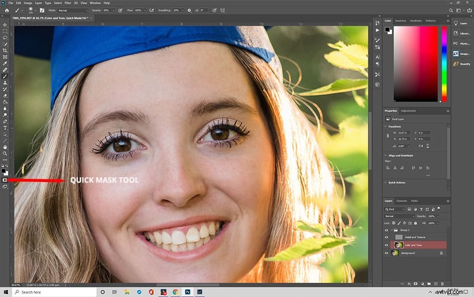Open the Filter menu

68,3
